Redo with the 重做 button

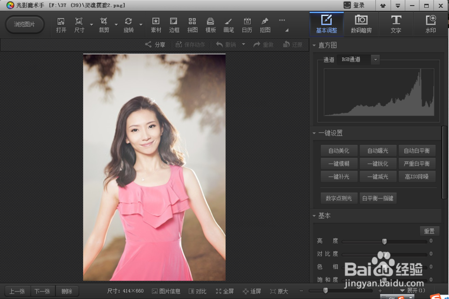point(264,44)
